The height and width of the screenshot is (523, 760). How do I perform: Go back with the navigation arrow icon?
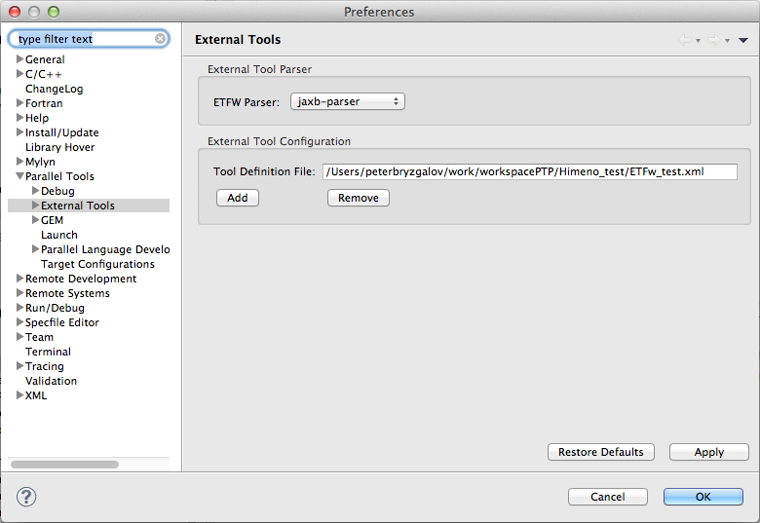click(685, 40)
